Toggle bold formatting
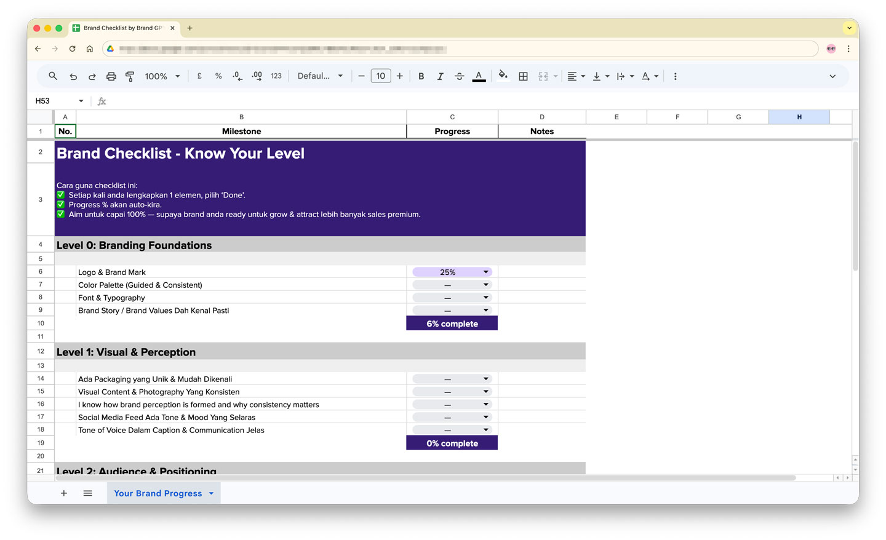 pos(421,76)
